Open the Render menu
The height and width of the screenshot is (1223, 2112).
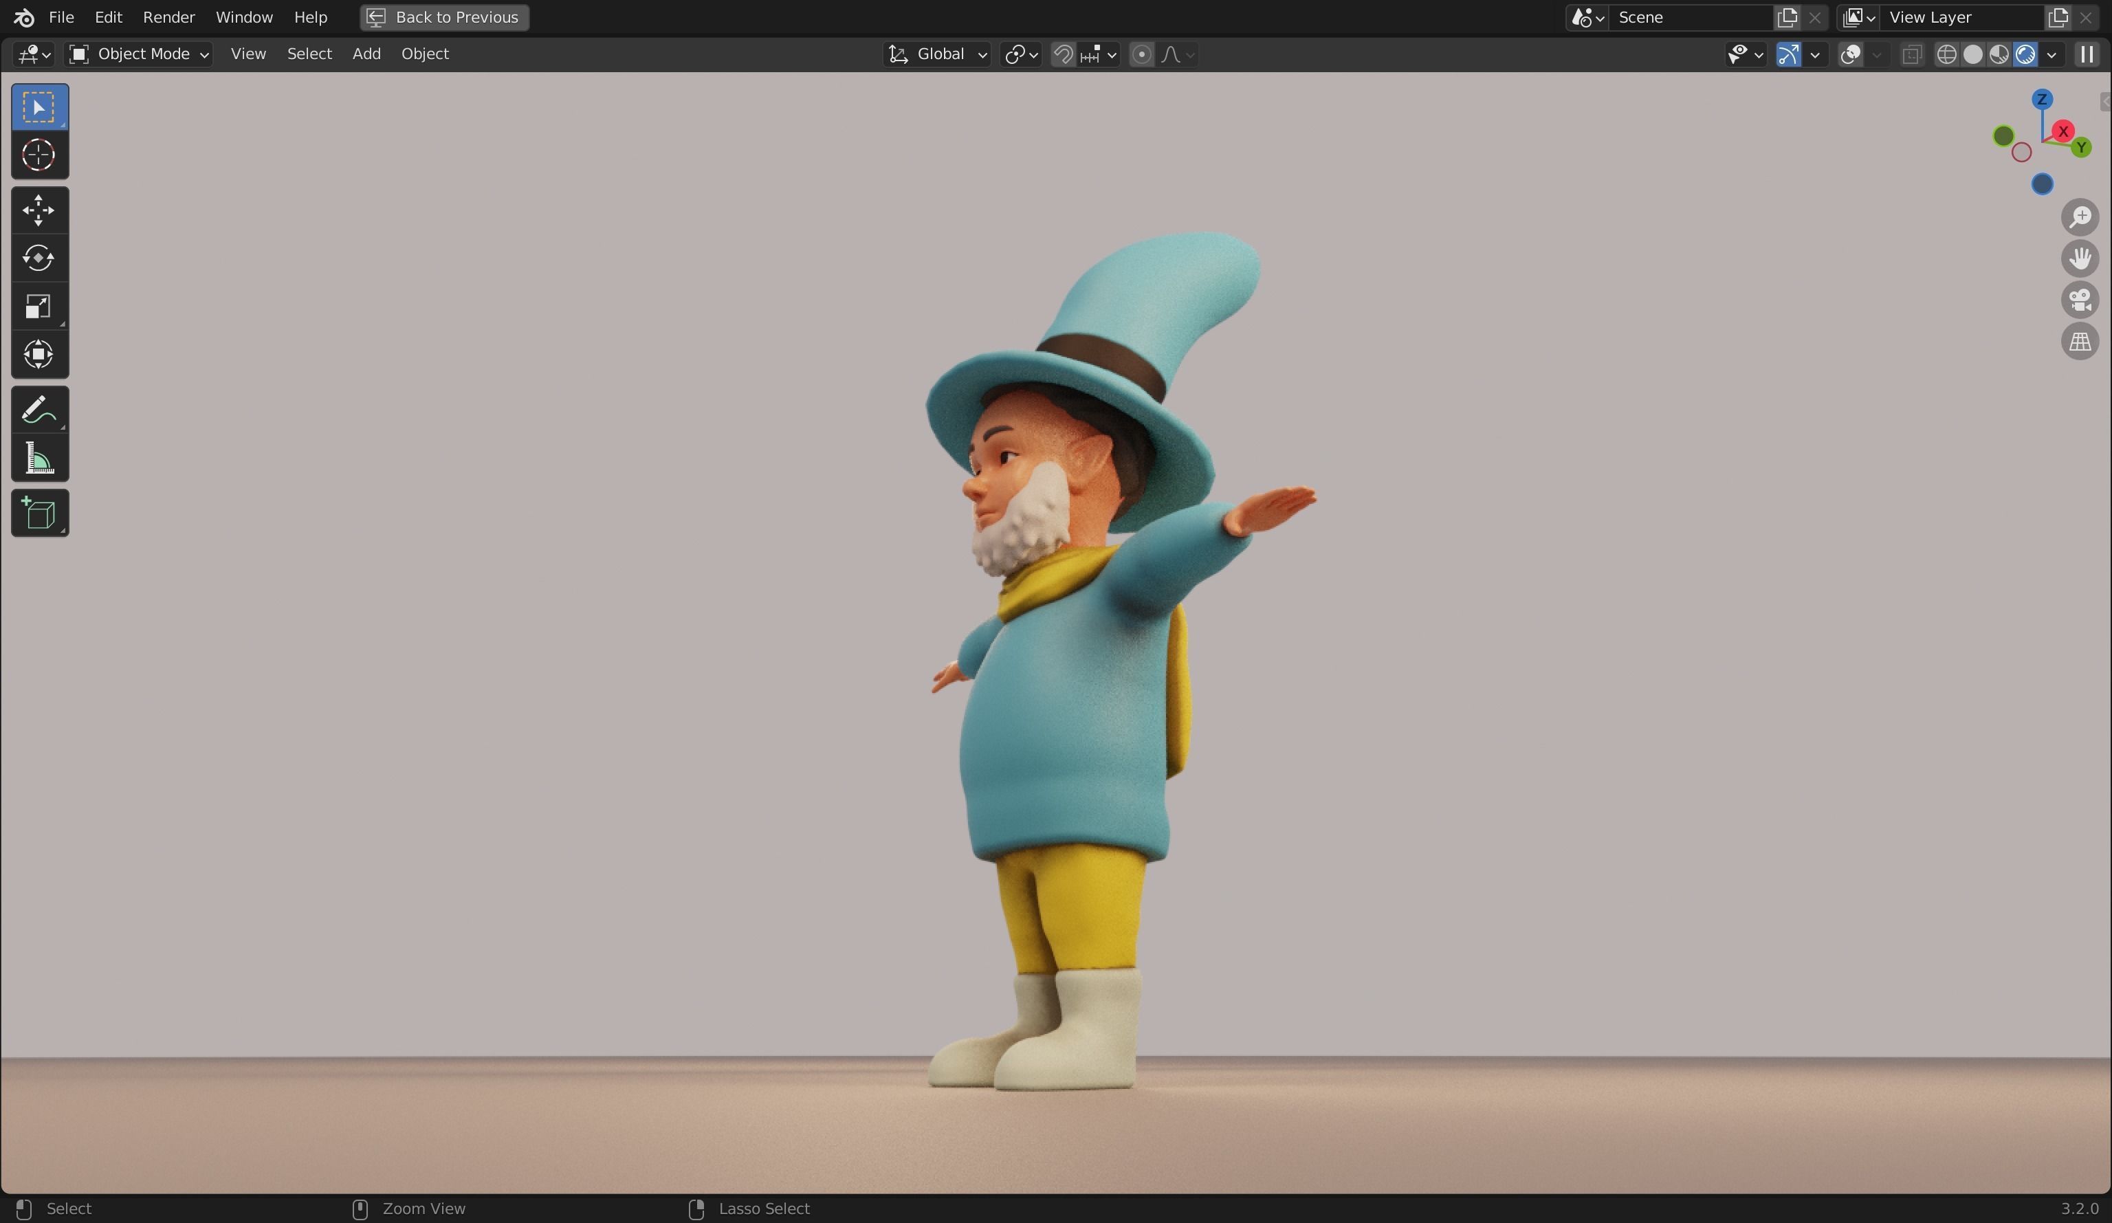(168, 18)
